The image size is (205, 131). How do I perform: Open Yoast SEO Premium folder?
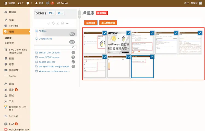49,57
